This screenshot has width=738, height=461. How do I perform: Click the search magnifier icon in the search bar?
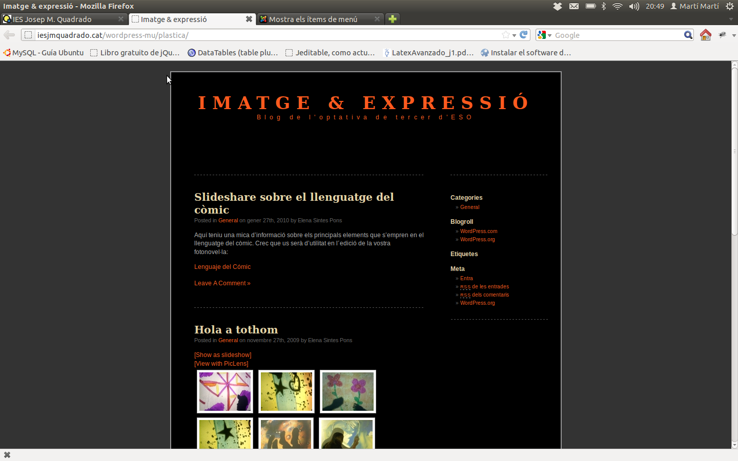coord(688,35)
